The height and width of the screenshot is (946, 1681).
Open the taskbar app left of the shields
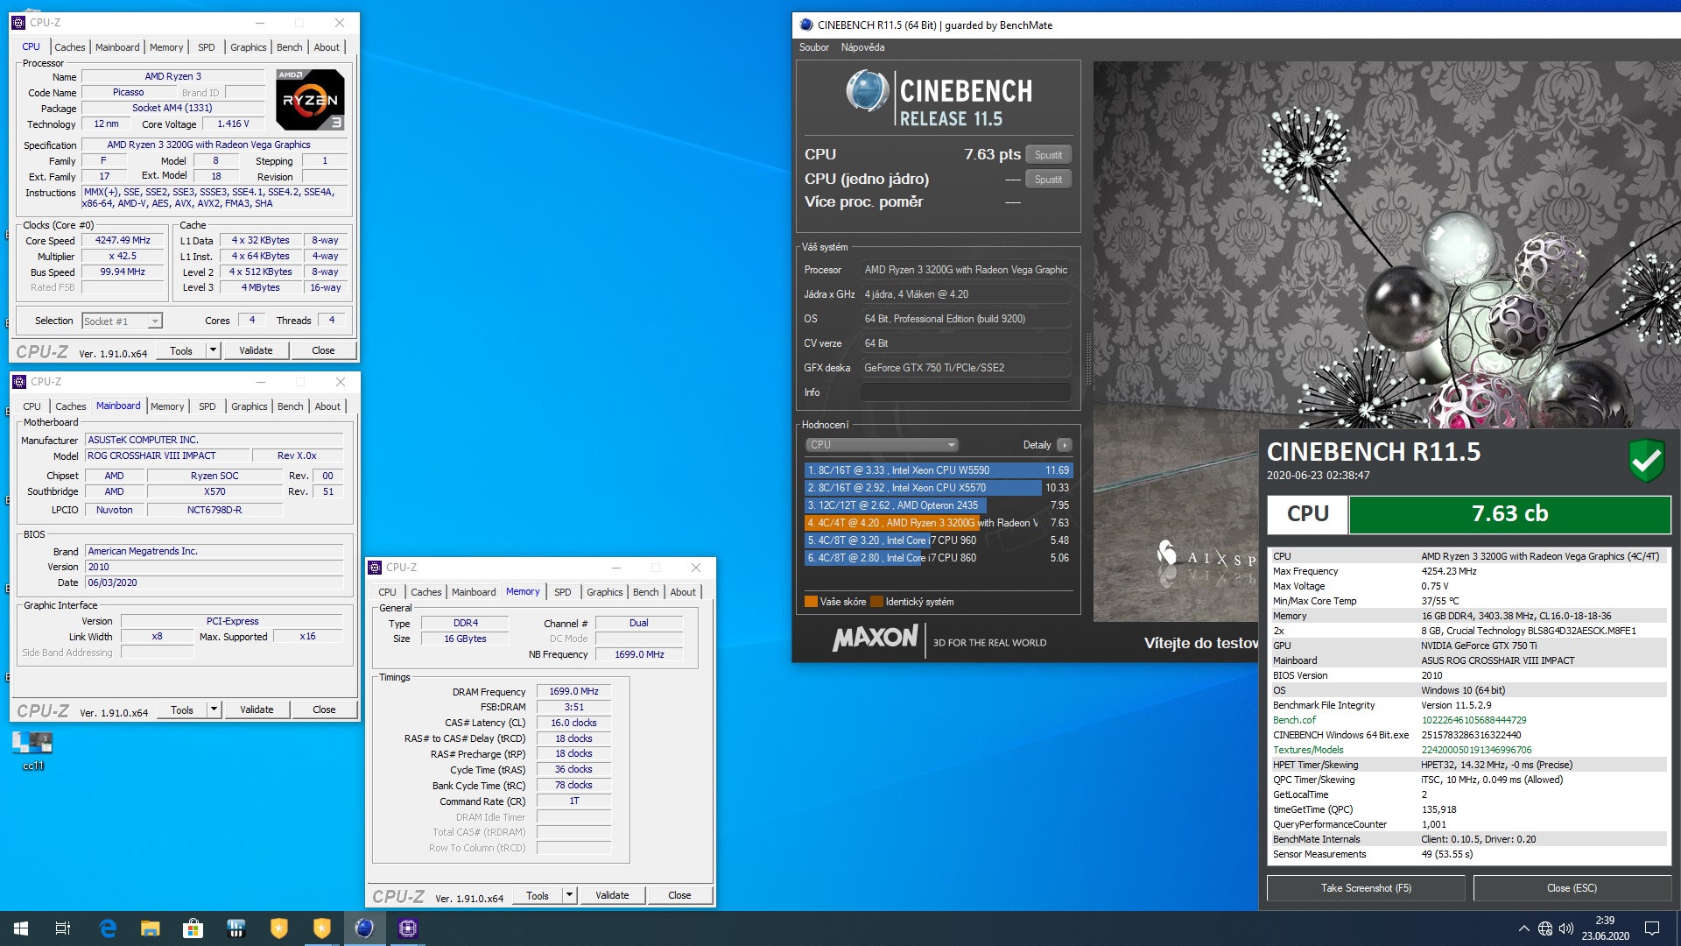tap(236, 928)
